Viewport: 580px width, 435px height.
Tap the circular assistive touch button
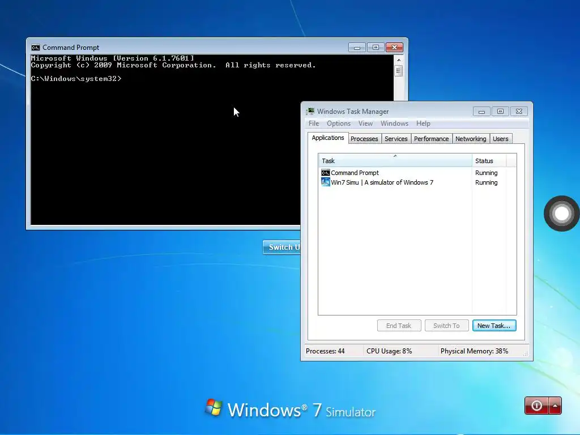tap(561, 214)
